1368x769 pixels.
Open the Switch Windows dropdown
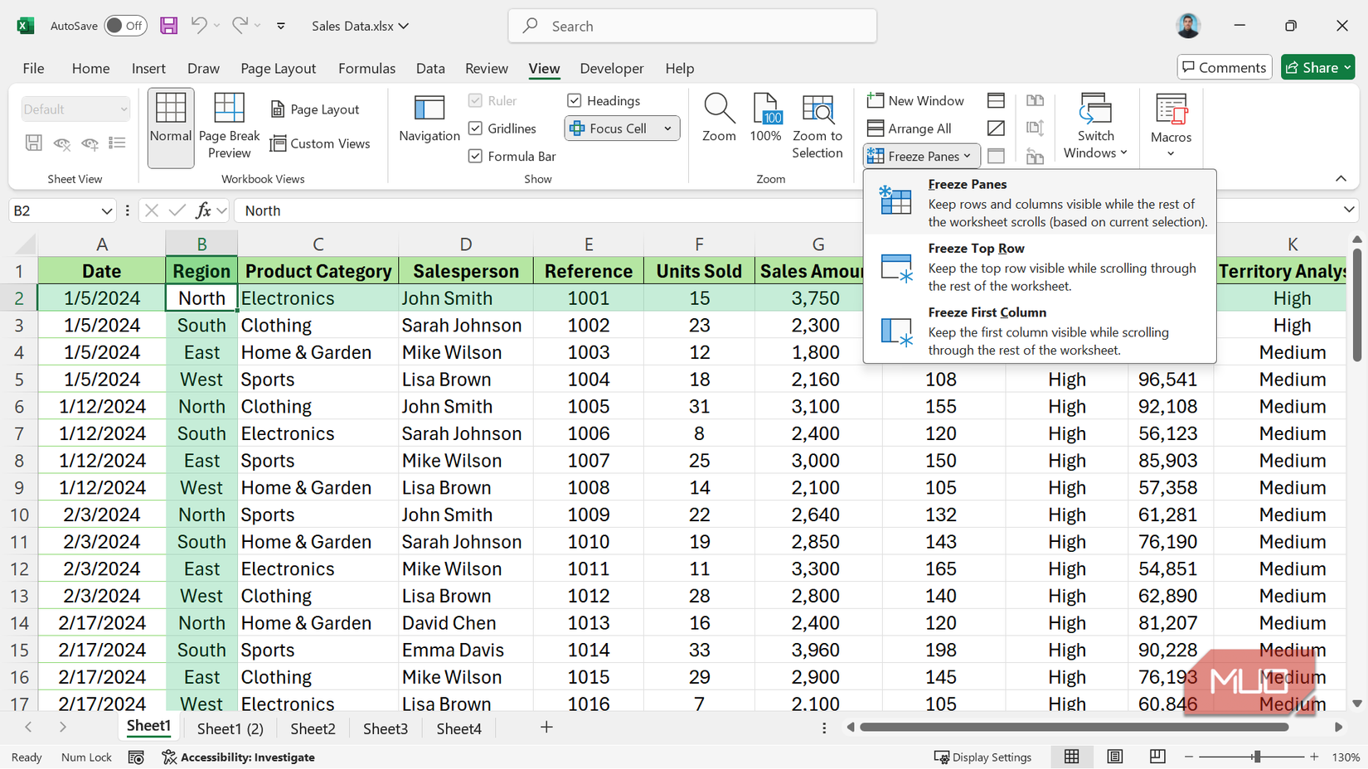(1095, 125)
